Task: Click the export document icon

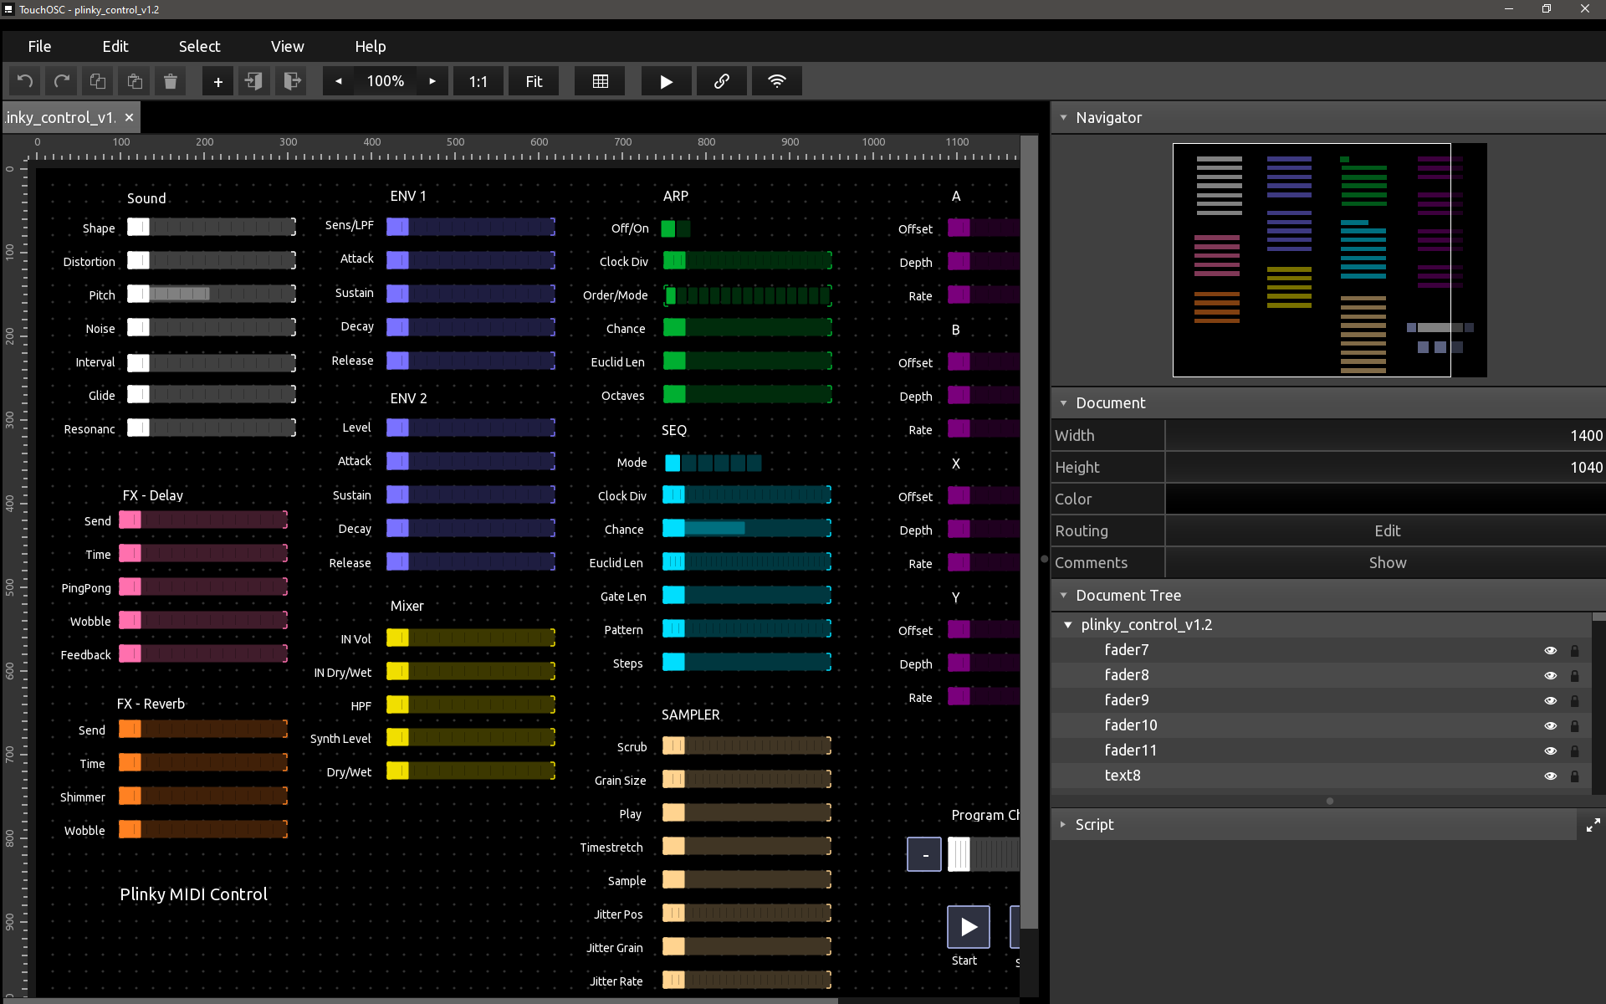Action: 290,81
